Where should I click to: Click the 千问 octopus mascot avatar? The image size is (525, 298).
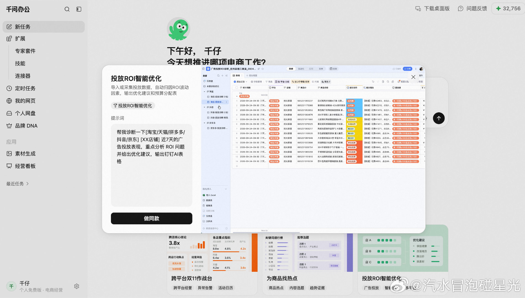pos(179,29)
